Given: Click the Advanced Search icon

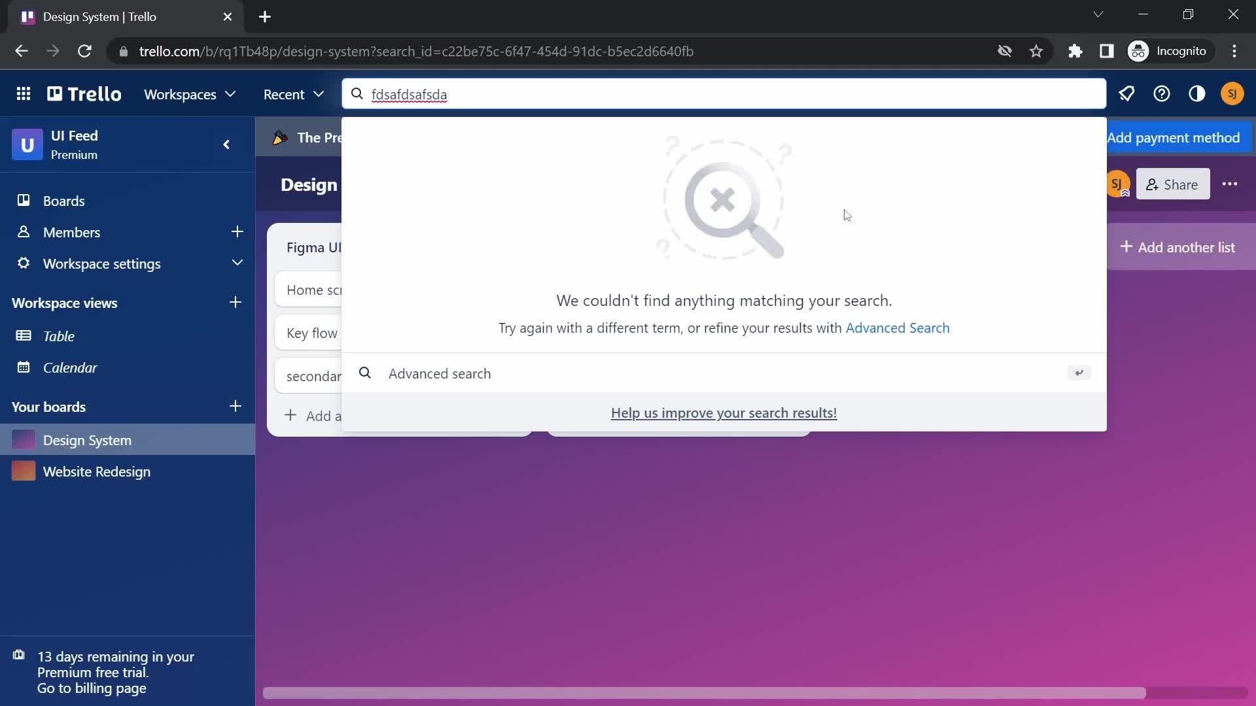Looking at the screenshot, I should pos(364,373).
